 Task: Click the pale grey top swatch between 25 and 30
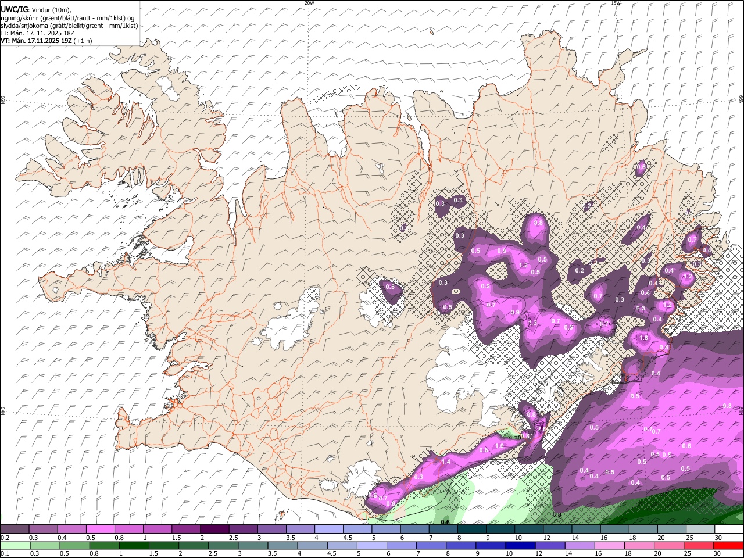[x=700, y=529]
